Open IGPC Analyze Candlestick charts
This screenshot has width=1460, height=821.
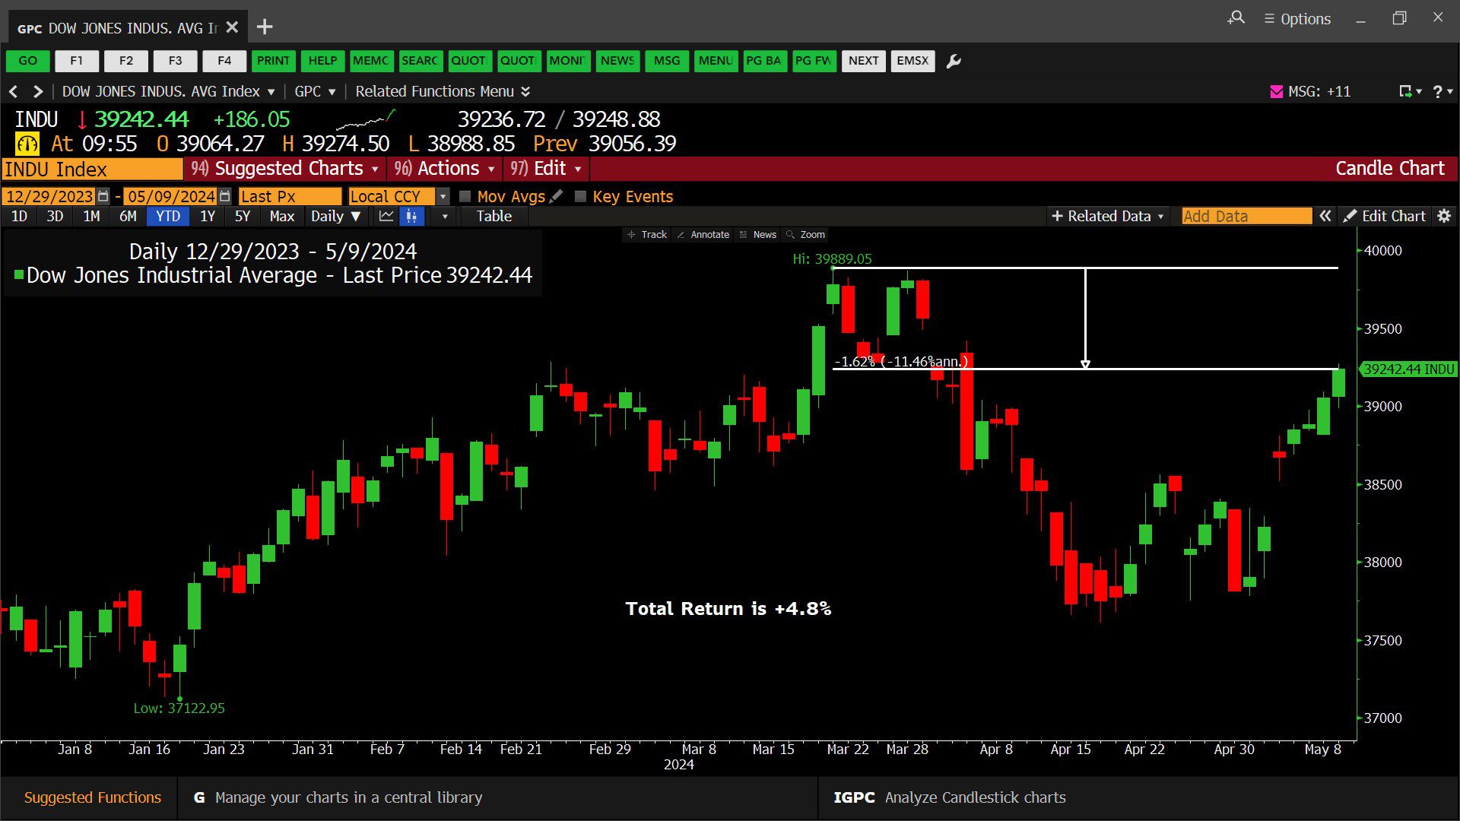[950, 797]
